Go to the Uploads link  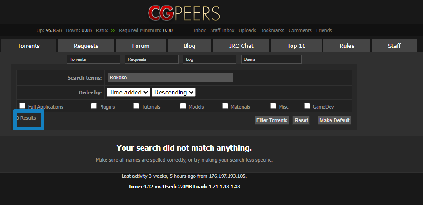247,30
